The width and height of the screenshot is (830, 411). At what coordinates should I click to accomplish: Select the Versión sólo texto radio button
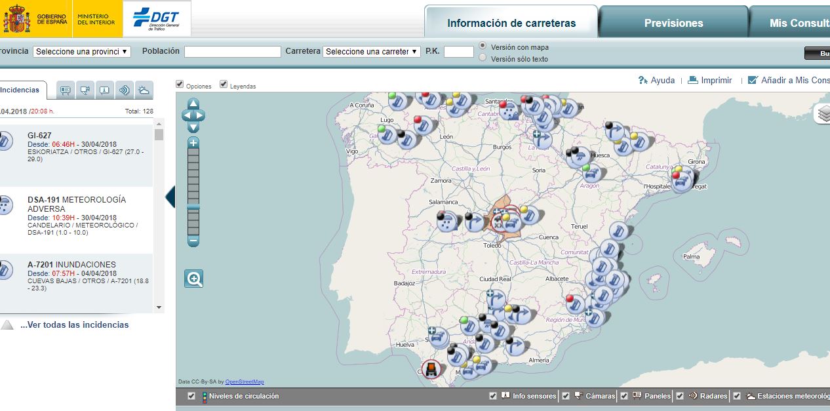tap(483, 57)
